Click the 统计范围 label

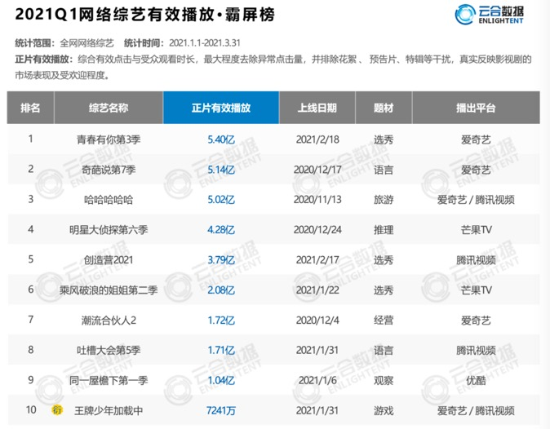click(35, 43)
